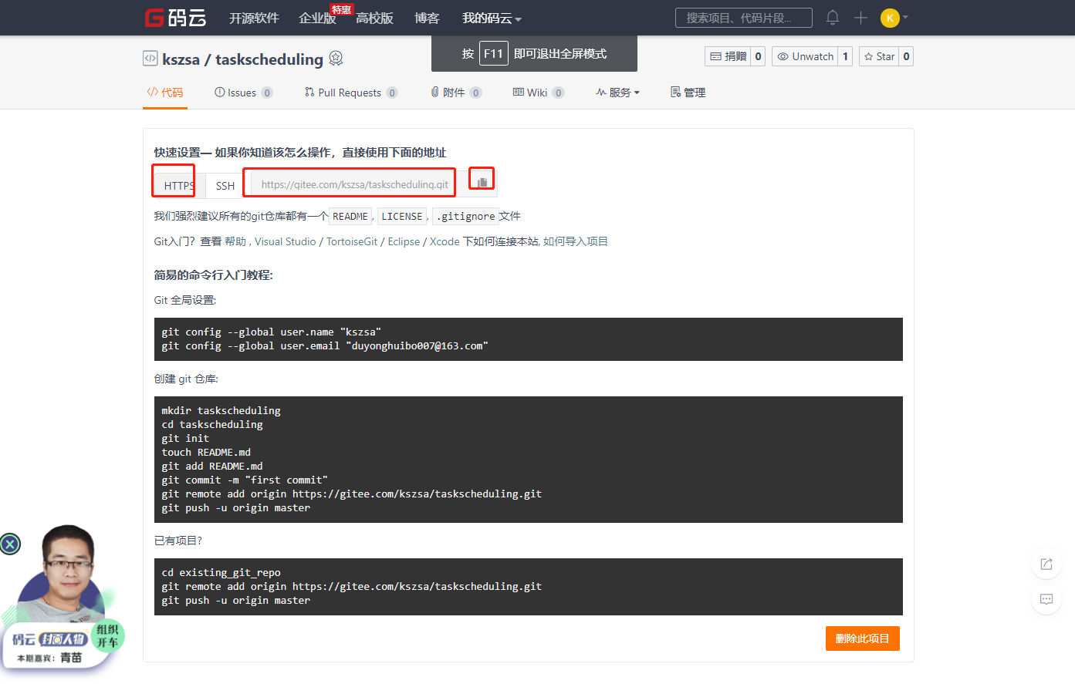
Task: Click the badge icon after repository name
Action: 336,58
